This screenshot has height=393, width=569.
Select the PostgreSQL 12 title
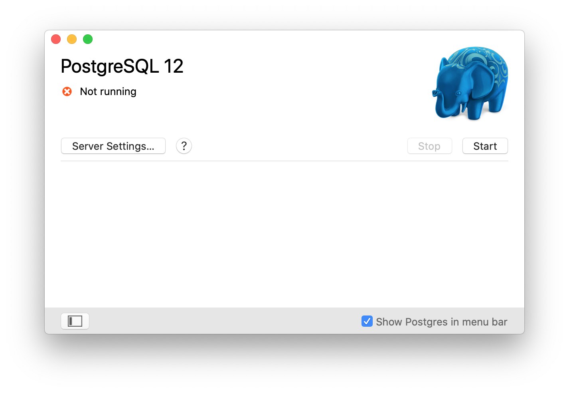tap(122, 66)
